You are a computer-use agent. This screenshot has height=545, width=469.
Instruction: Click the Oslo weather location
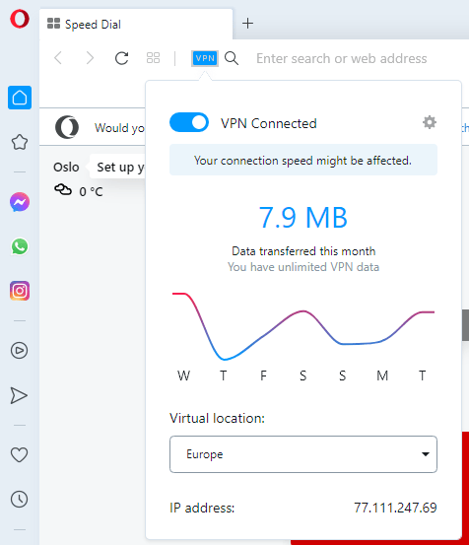click(66, 168)
